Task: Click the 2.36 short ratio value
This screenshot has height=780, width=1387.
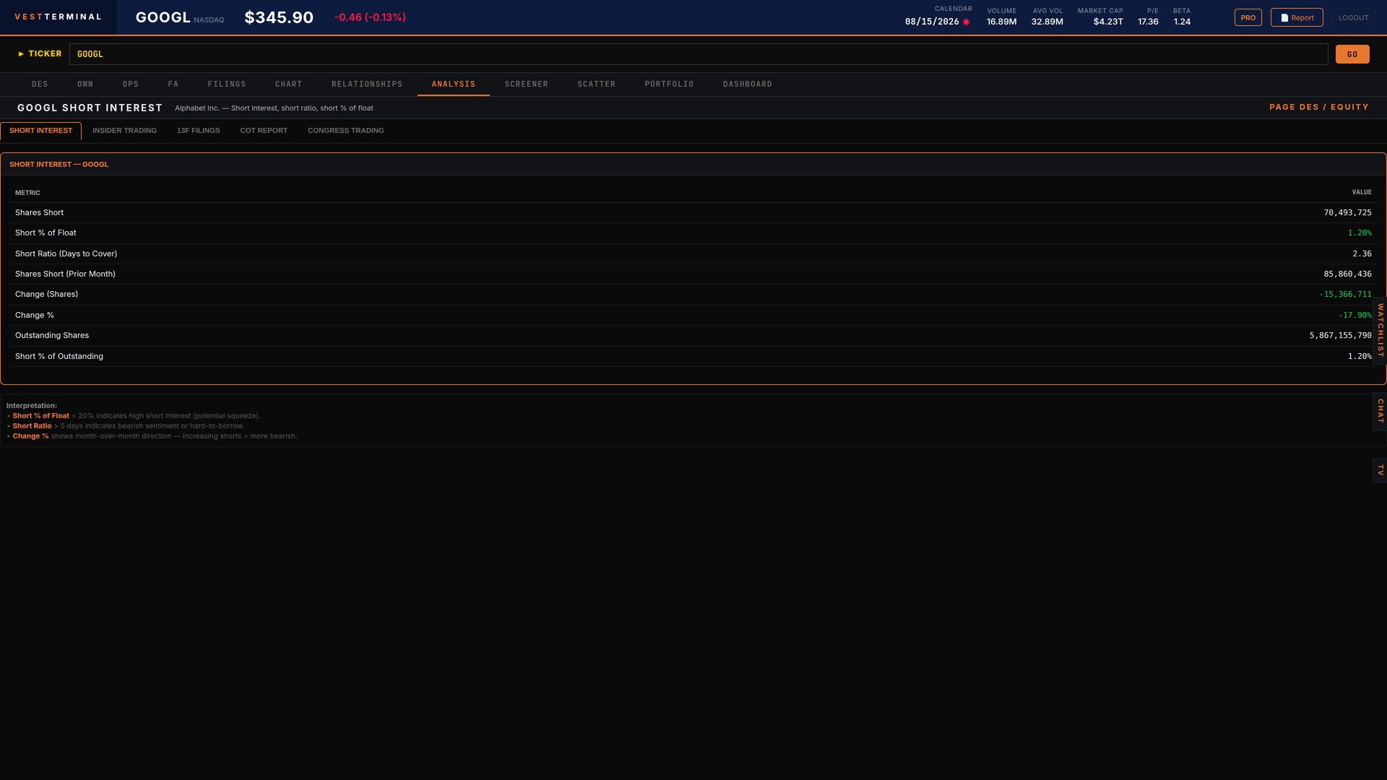Action: tap(1362, 253)
